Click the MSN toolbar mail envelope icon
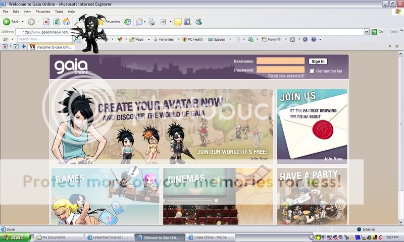This screenshot has width=404, height=242. click(237, 39)
